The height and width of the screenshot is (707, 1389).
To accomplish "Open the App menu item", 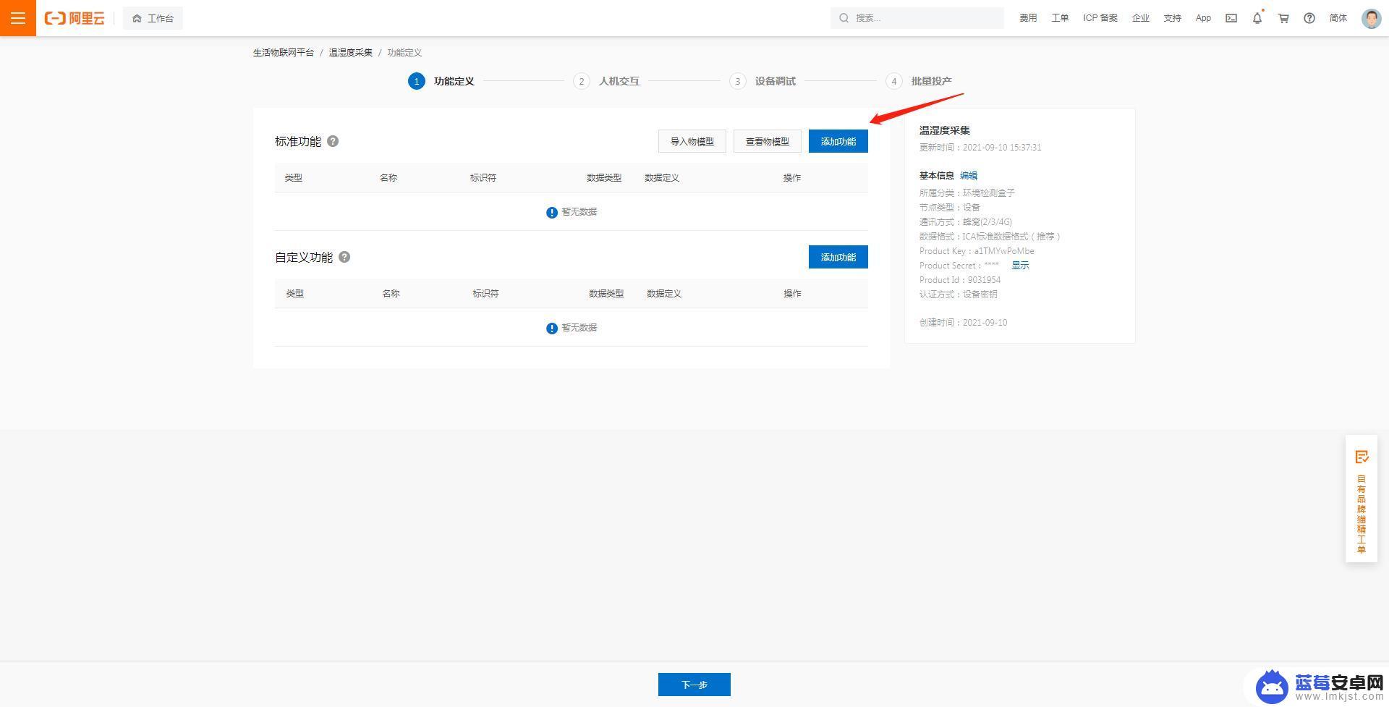I will (1203, 18).
